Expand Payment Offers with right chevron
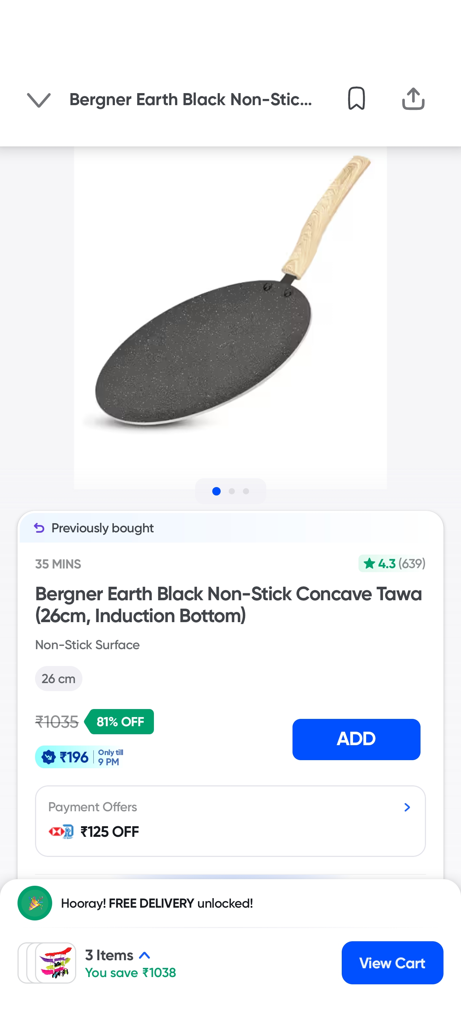461x1015 pixels. point(407,807)
